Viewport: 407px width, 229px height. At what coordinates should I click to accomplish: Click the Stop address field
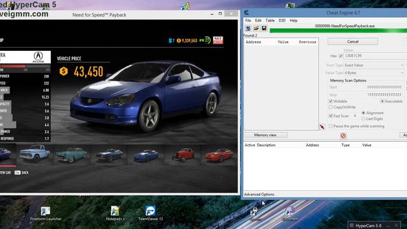[385, 95]
